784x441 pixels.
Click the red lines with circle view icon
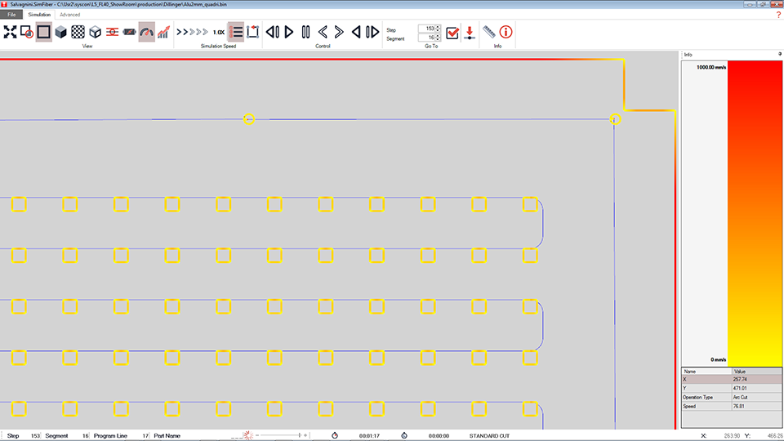point(112,32)
